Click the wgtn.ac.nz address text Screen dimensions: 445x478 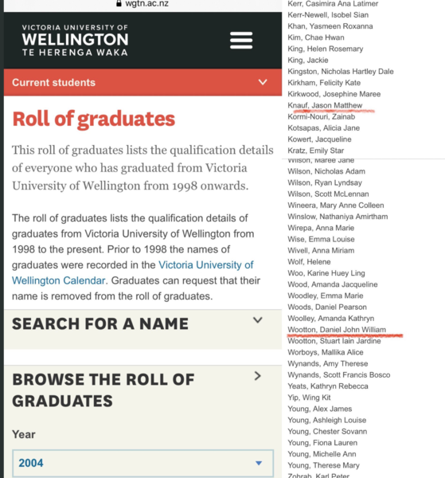point(146,3)
